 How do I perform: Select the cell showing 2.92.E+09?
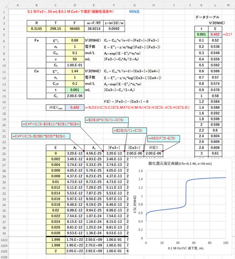point(94,251)
